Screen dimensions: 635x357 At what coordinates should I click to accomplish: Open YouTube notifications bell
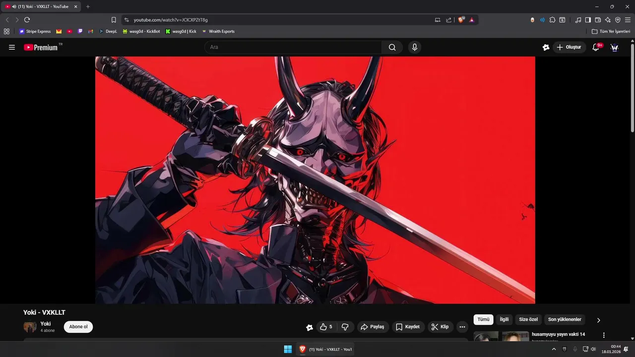click(x=596, y=47)
